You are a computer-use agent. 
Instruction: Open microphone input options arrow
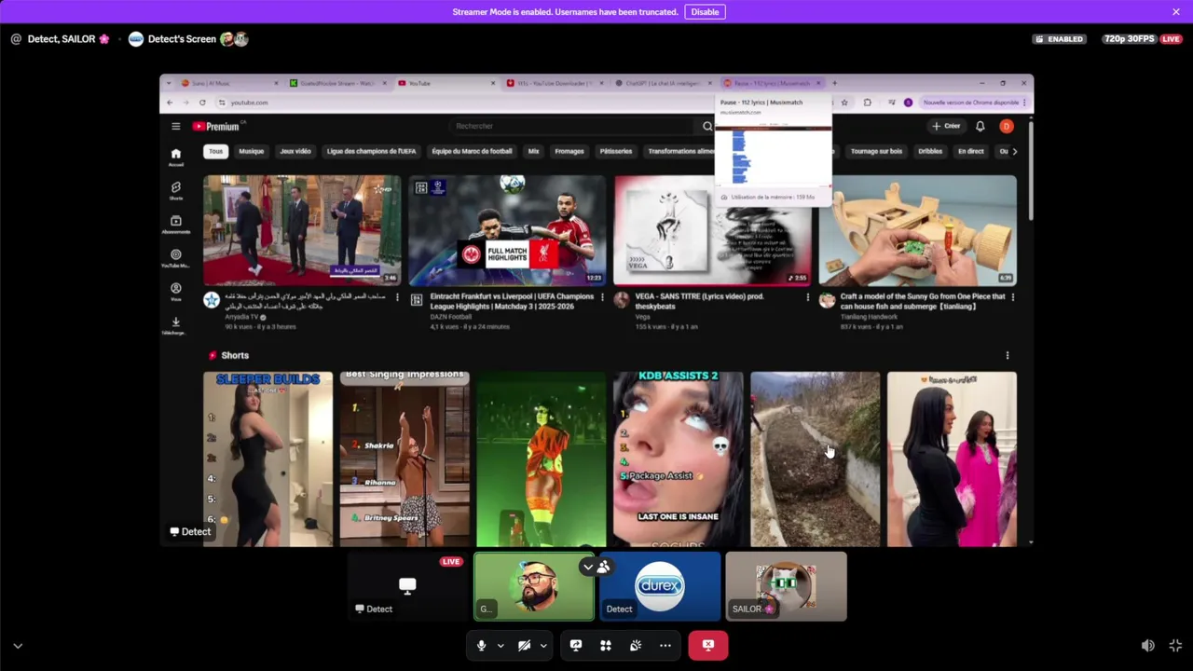click(501, 645)
